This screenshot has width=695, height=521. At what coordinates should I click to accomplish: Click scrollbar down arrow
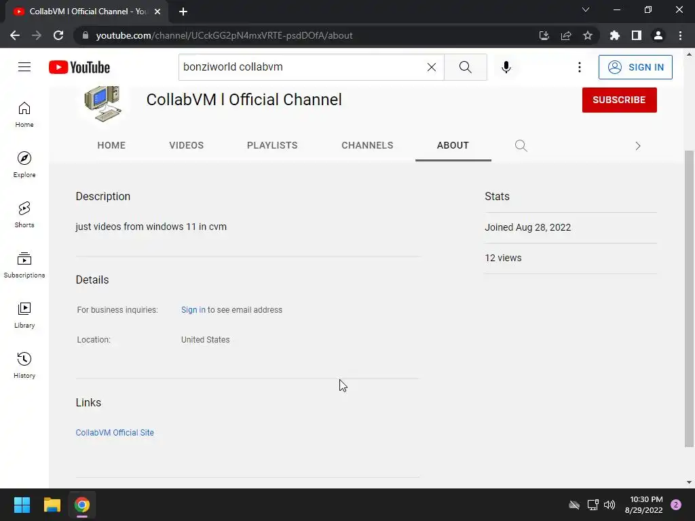(689, 482)
